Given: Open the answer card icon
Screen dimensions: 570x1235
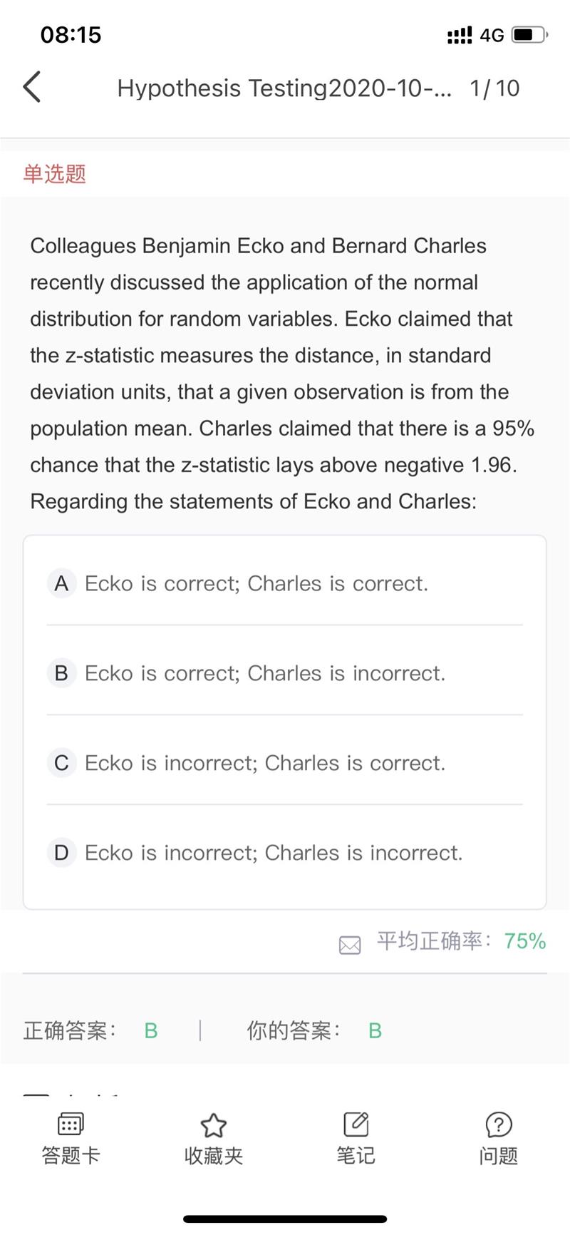Looking at the screenshot, I should coord(71,1124).
